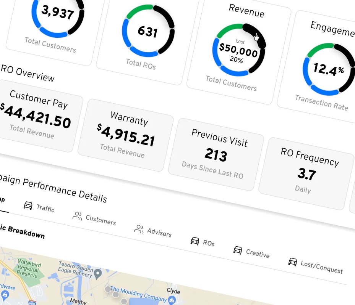Click the Engagement card heading
This screenshot has height=305, width=355.
click(332, 29)
